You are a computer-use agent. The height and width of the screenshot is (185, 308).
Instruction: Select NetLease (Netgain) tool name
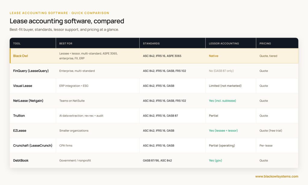(x=28, y=101)
